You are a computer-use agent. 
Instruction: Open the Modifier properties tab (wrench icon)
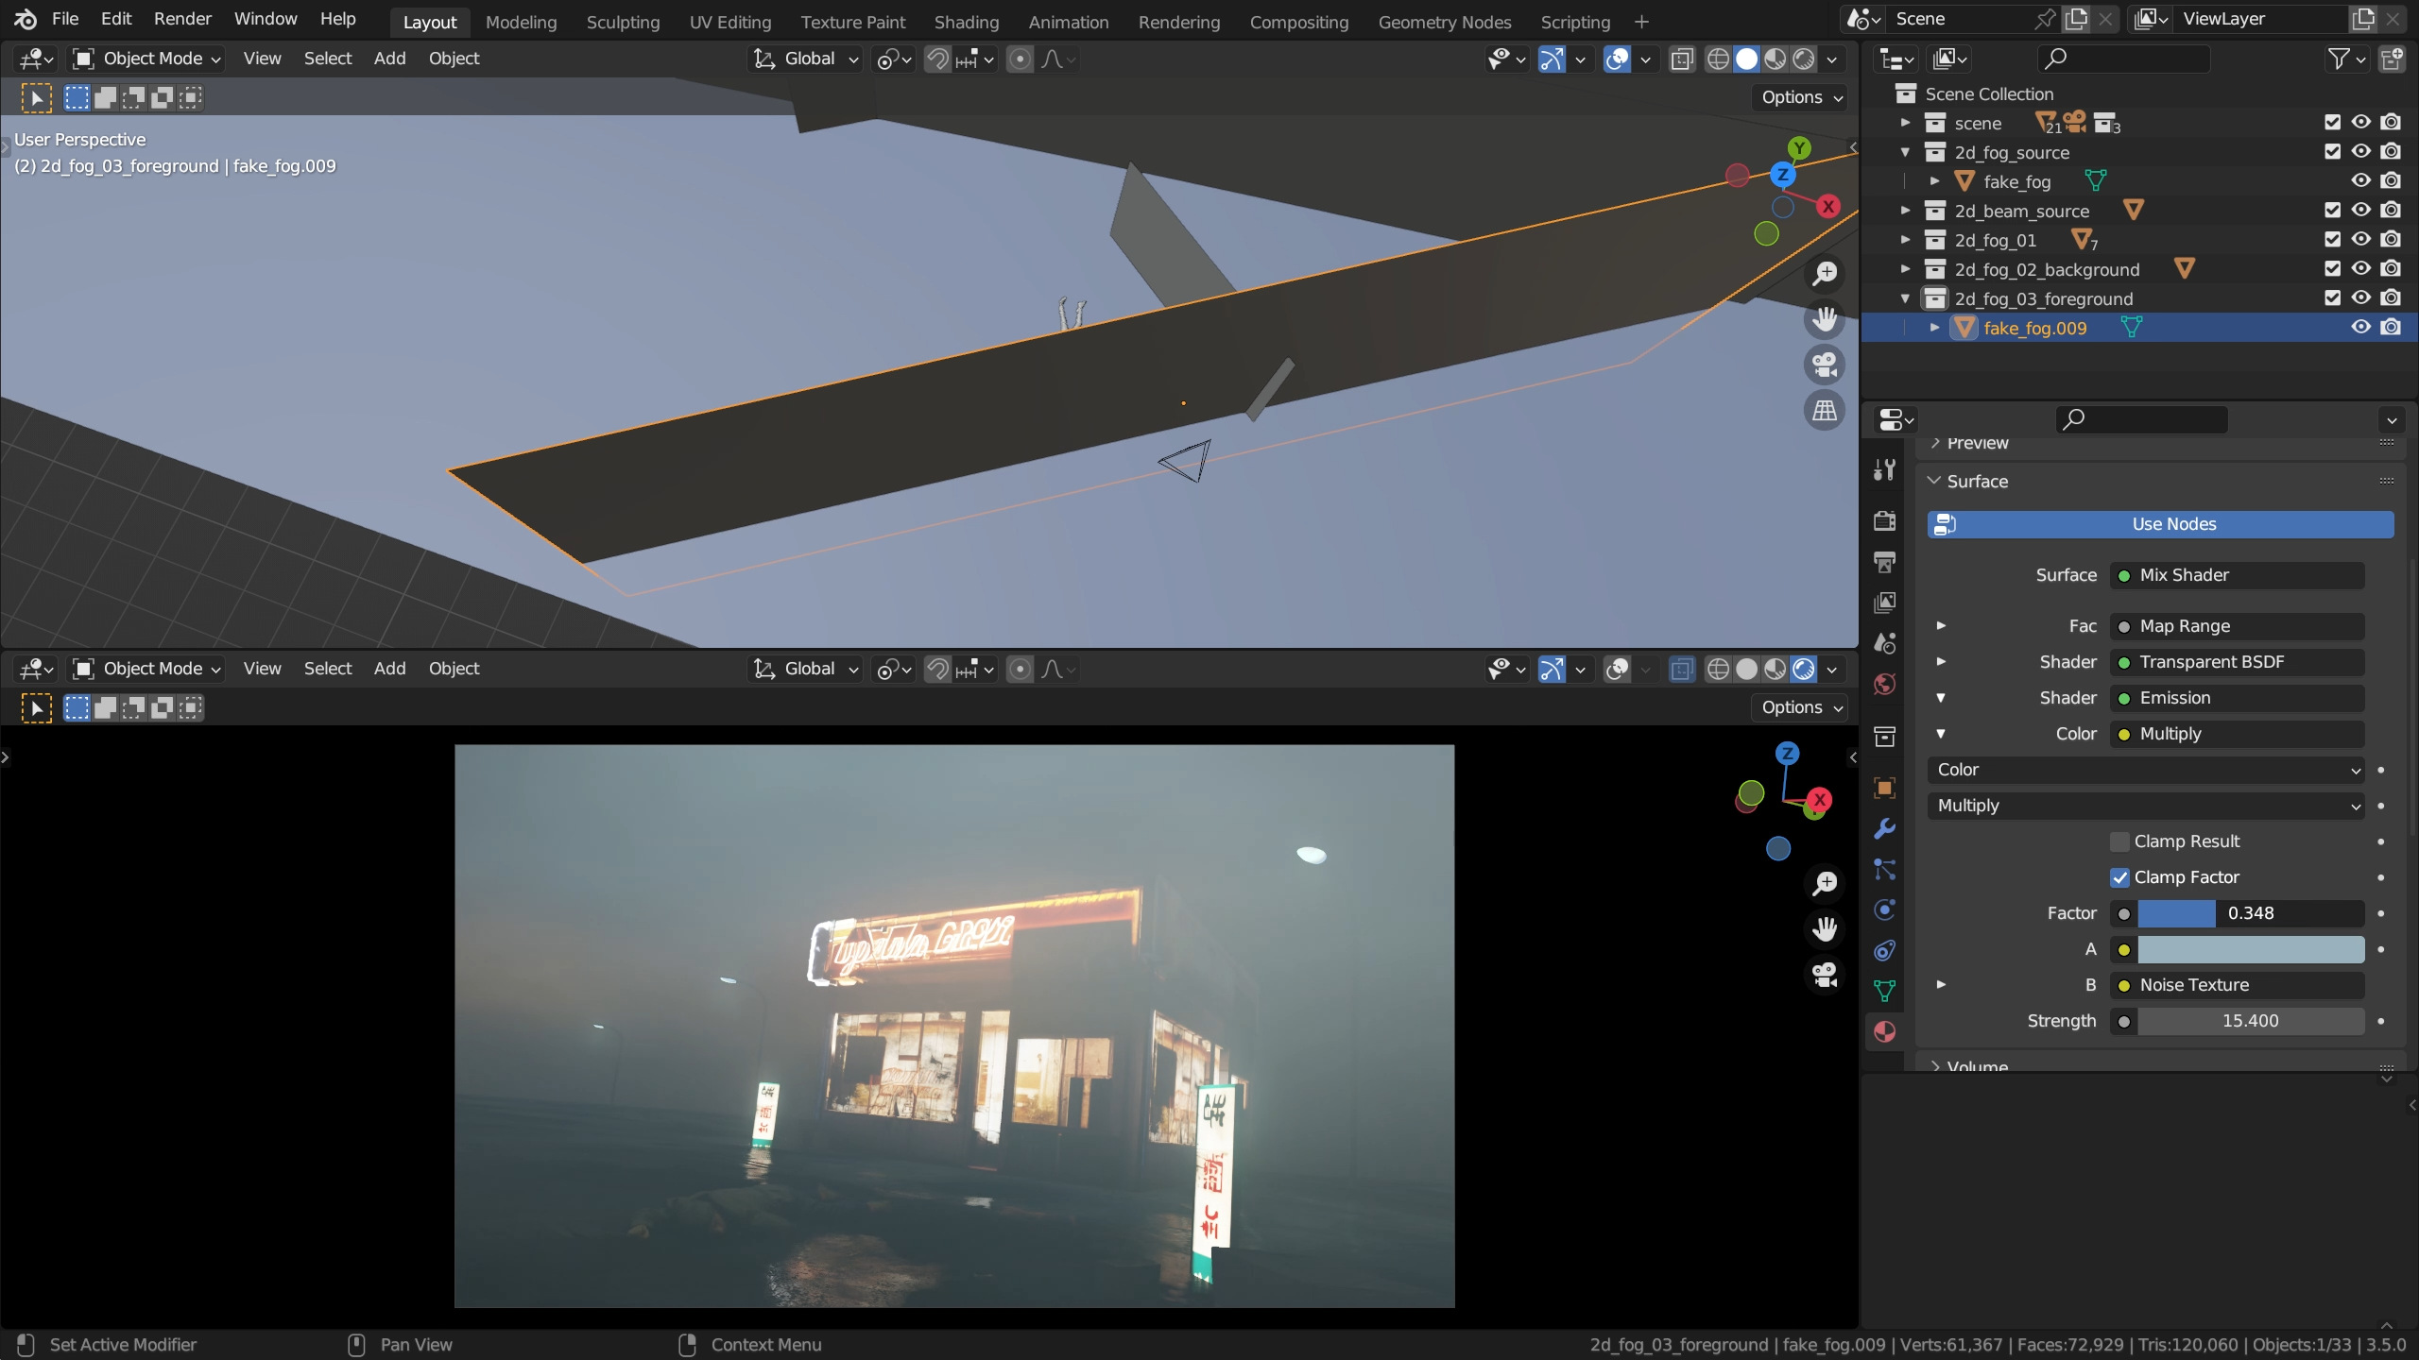[1884, 828]
